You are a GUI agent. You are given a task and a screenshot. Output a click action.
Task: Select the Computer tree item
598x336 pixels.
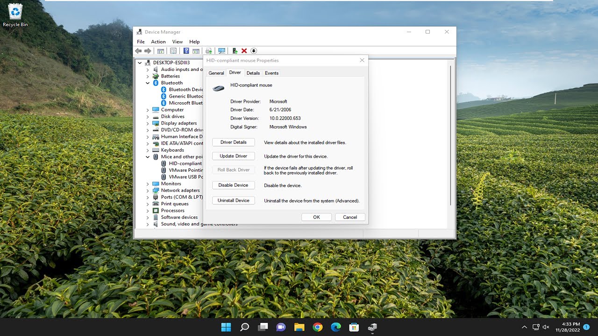(172, 110)
